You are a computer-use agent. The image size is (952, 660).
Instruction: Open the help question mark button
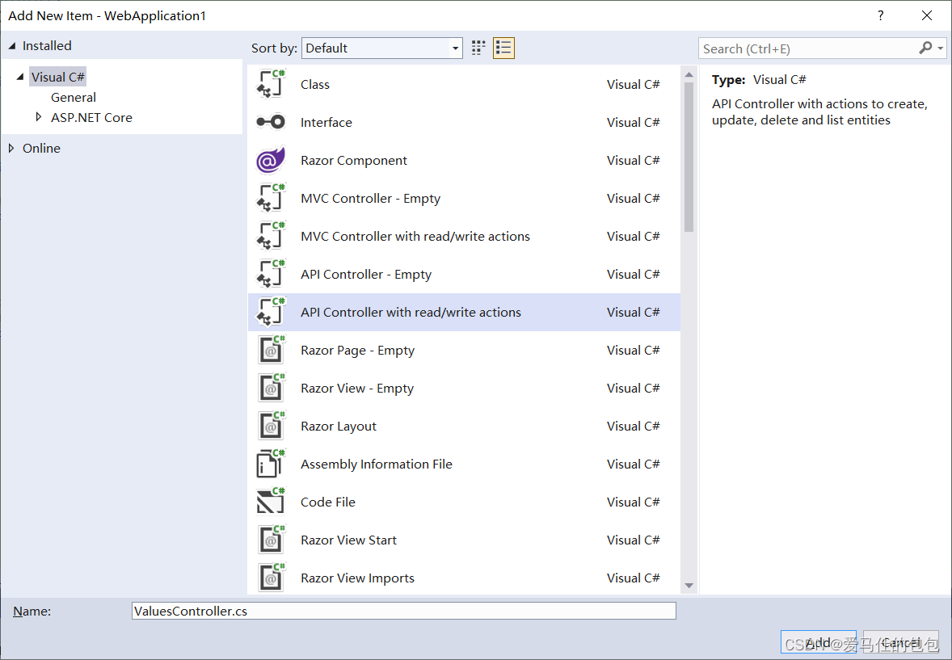(x=880, y=16)
